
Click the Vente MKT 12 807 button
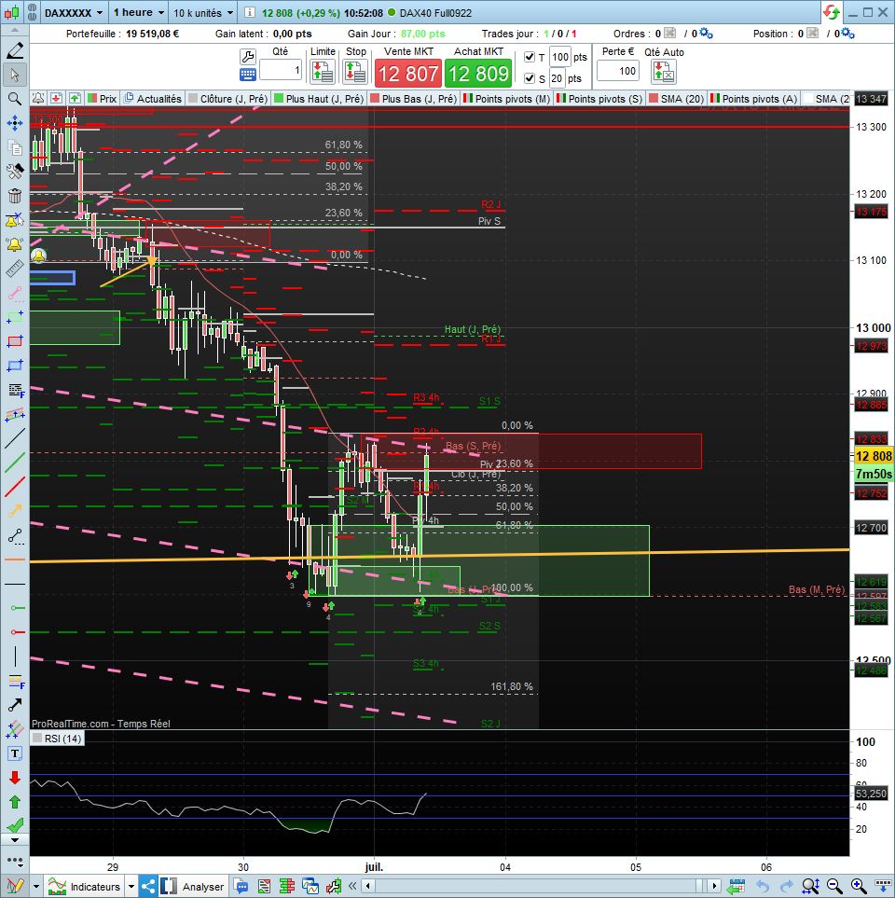click(x=408, y=74)
